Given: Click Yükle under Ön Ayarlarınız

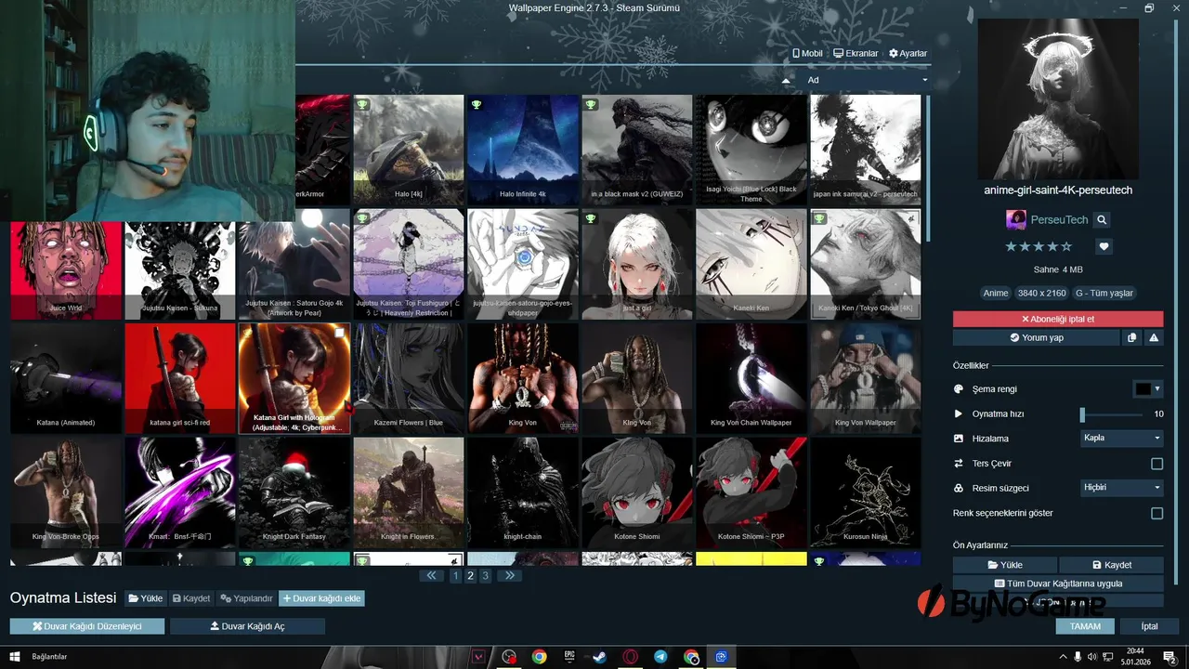Looking at the screenshot, I should (x=1005, y=565).
